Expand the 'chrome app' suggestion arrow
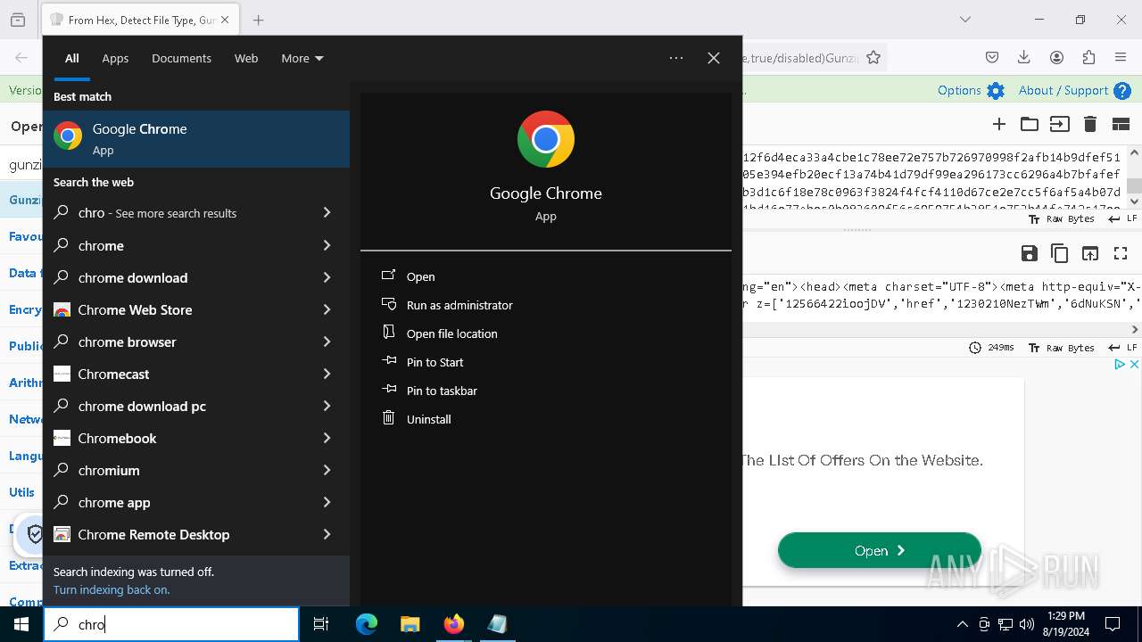 pos(327,501)
